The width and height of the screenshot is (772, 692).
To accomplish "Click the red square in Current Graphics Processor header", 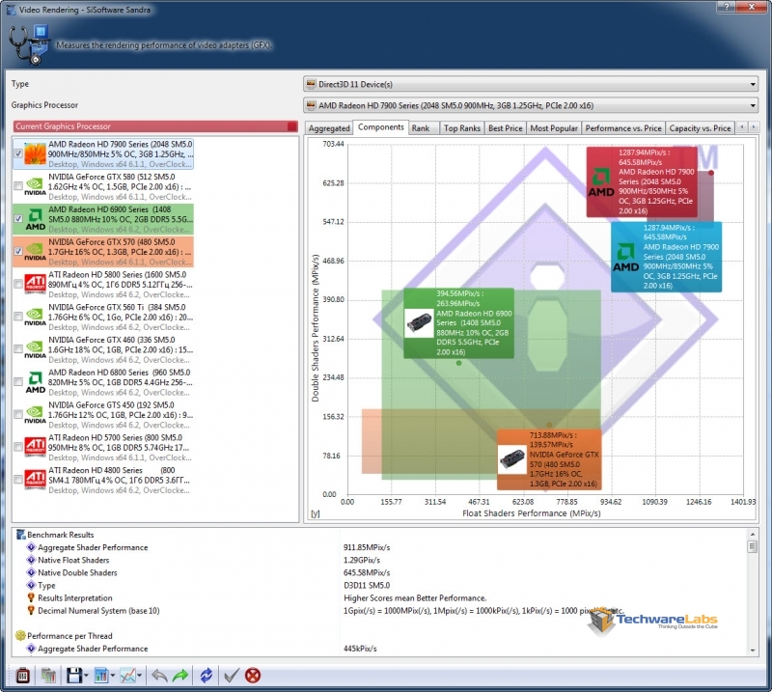I will coord(291,126).
